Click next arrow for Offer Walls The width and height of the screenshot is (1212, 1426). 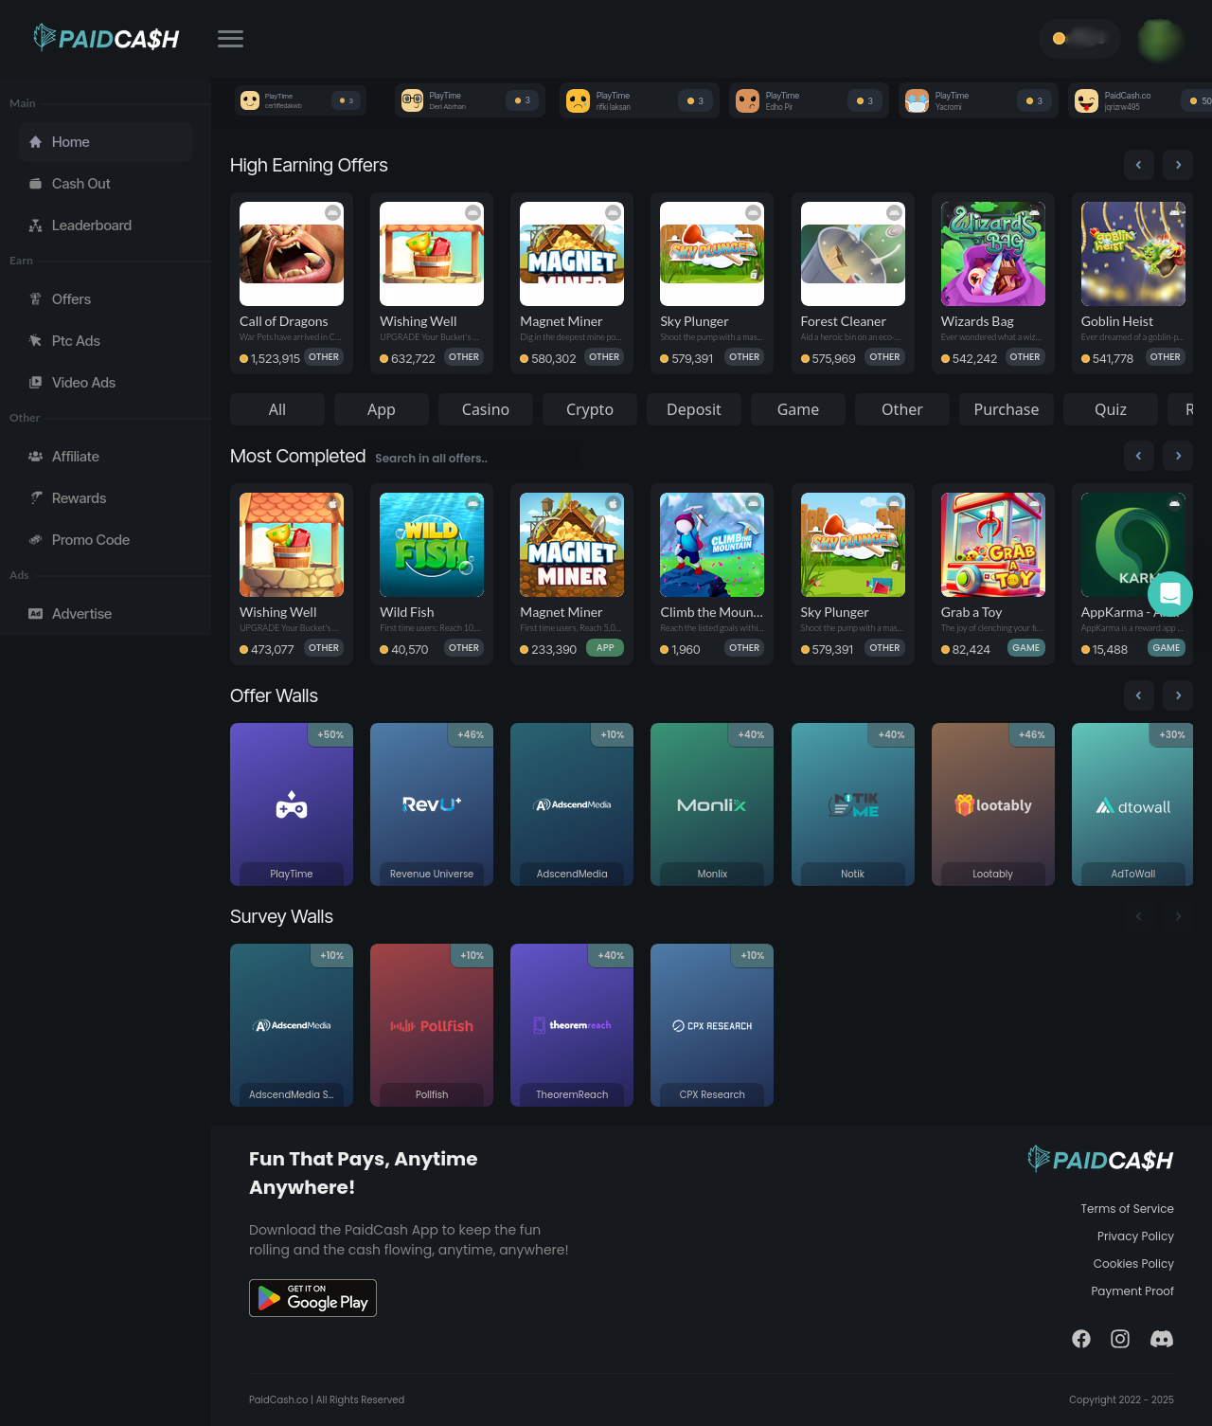pyautogui.click(x=1178, y=695)
